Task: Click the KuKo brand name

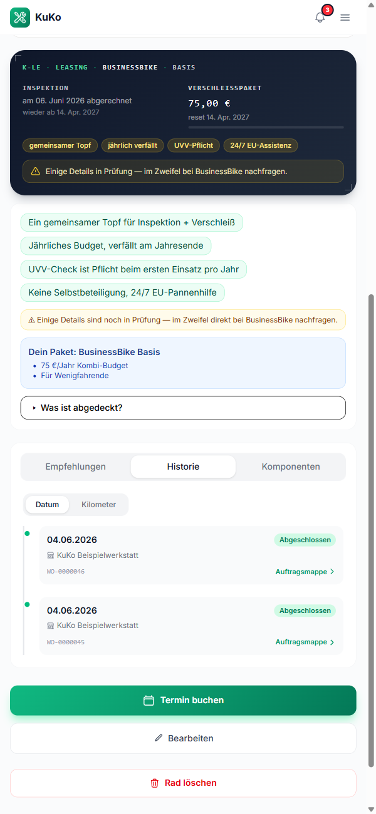Action: click(x=48, y=18)
